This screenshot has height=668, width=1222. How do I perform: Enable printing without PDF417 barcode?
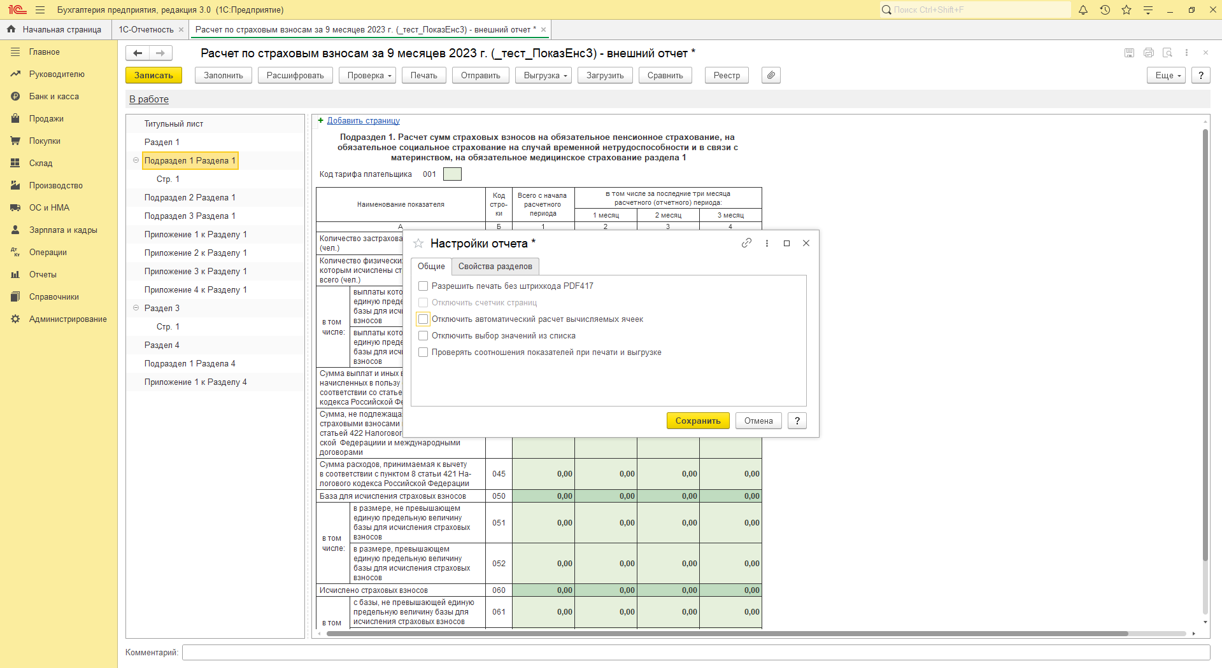(x=423, y=286)
